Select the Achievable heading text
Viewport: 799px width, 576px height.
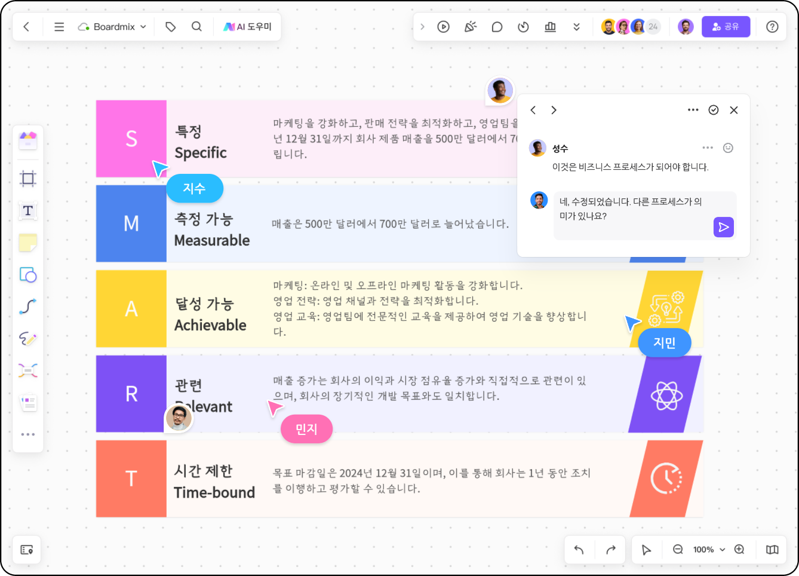(210, 325)
